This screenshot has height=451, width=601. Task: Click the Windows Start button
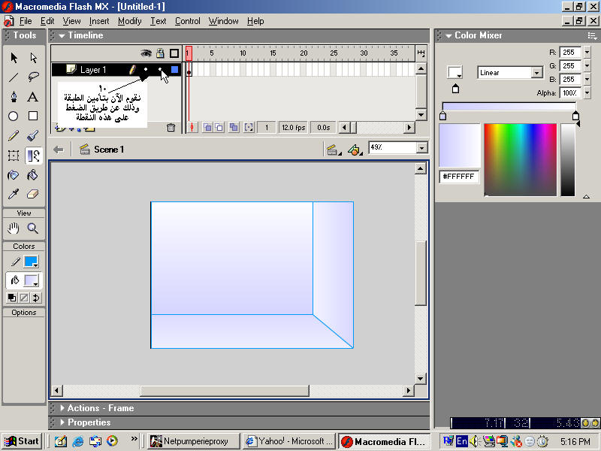[22, 441]
